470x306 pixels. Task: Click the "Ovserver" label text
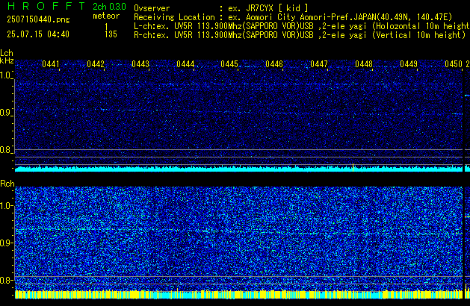[152, 8]
